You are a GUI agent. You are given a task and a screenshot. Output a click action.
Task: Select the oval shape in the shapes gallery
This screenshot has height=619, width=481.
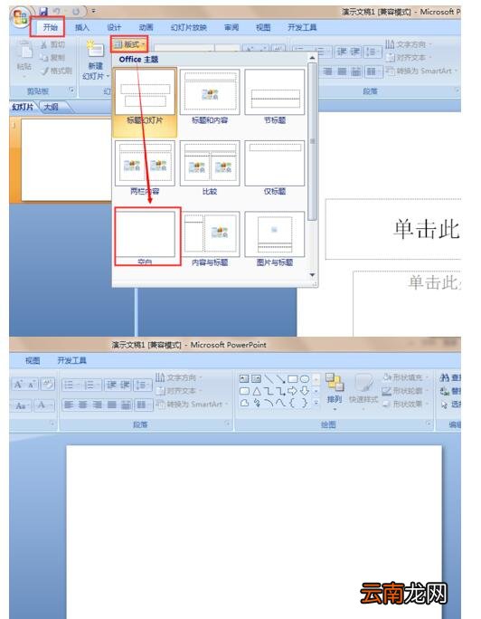click(305, 379)
